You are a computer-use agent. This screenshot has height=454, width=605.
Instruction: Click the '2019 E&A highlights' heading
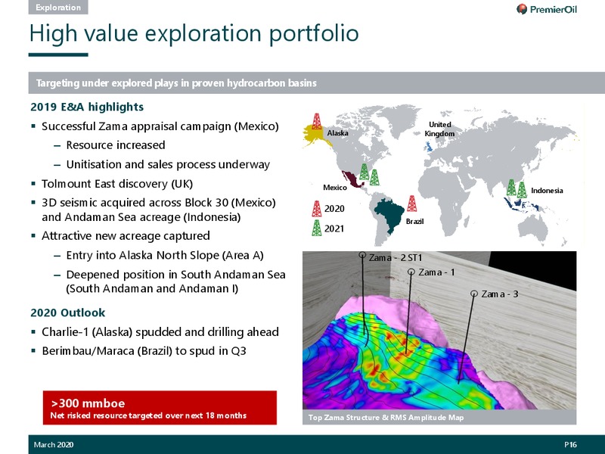87,107
